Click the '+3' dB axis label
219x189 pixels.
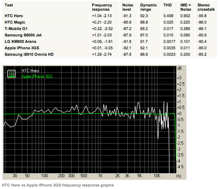pos(179,78)
